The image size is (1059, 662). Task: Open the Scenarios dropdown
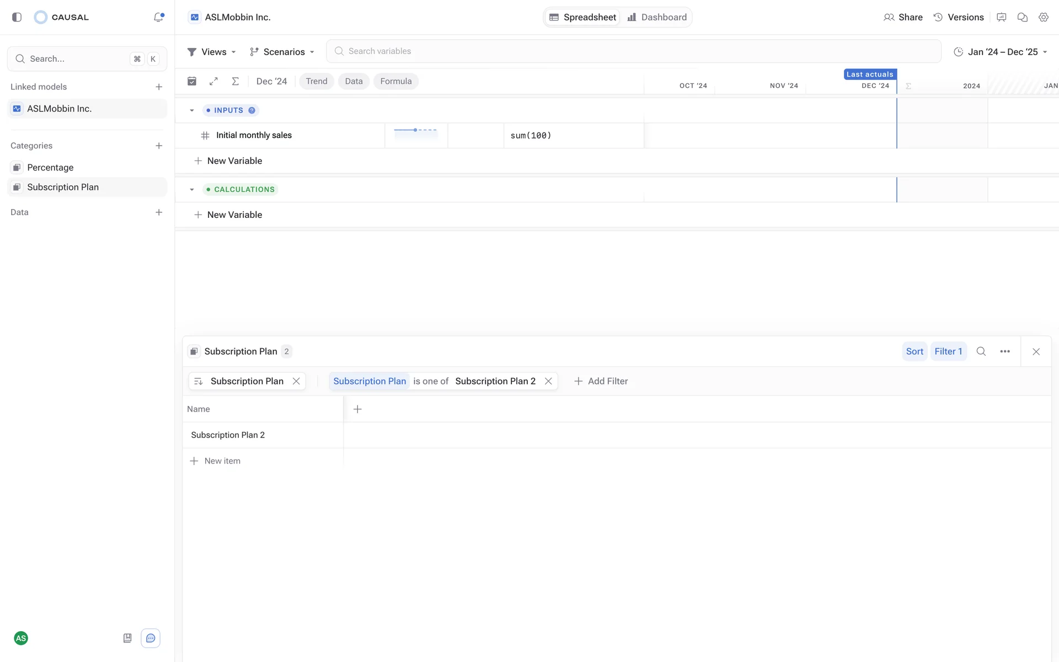click(x=282, y=52)
